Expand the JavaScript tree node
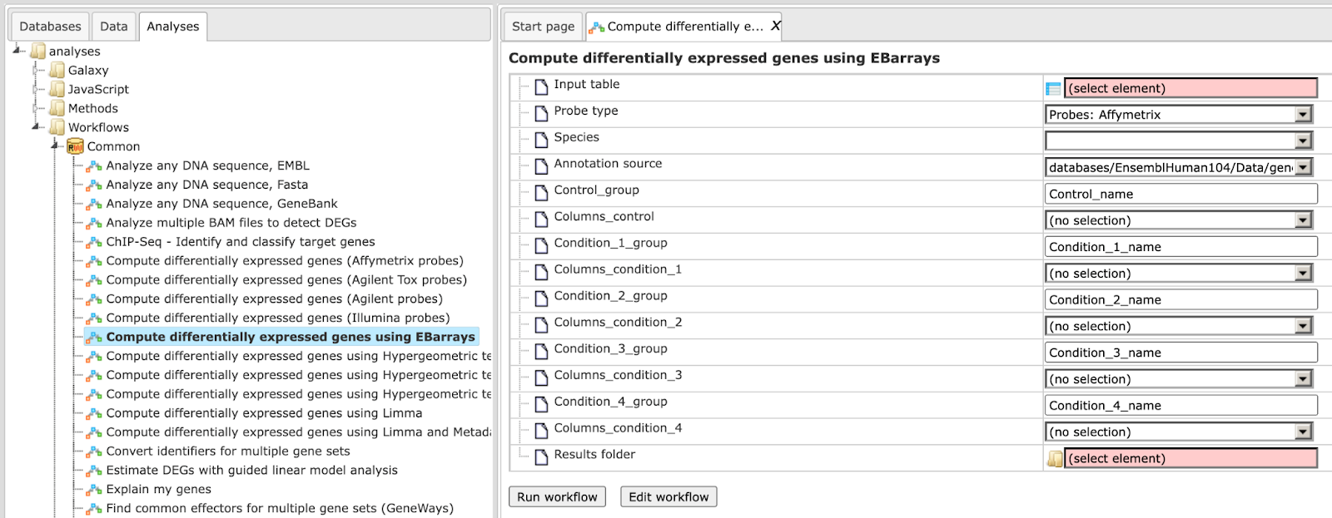The width and height of the screenshot is (1332, 518). pos(36,89)
